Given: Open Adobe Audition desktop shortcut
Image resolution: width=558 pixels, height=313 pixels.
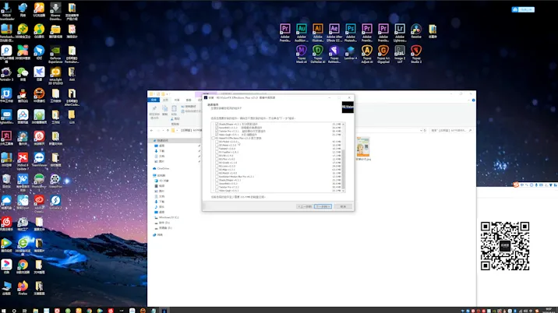Looking at the screenshot, I should (x=302, y=30).
